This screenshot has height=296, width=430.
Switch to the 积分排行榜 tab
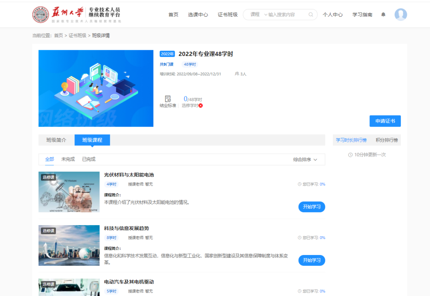click(387, 140)
